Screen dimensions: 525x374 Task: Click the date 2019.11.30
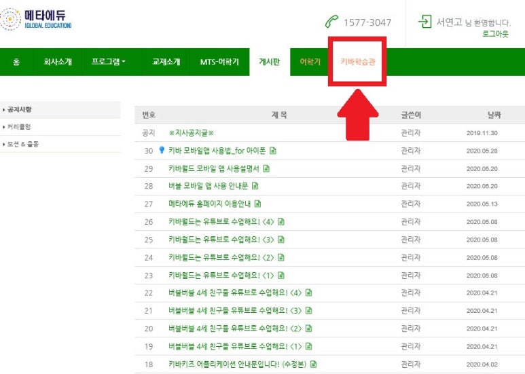(482, 133)
